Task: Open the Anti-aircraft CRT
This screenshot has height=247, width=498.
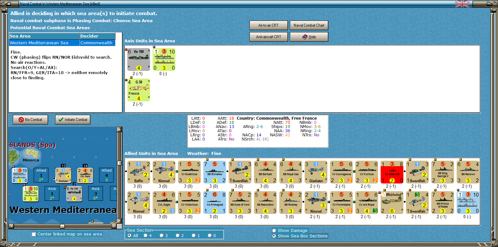Action: tap(268, 37)
